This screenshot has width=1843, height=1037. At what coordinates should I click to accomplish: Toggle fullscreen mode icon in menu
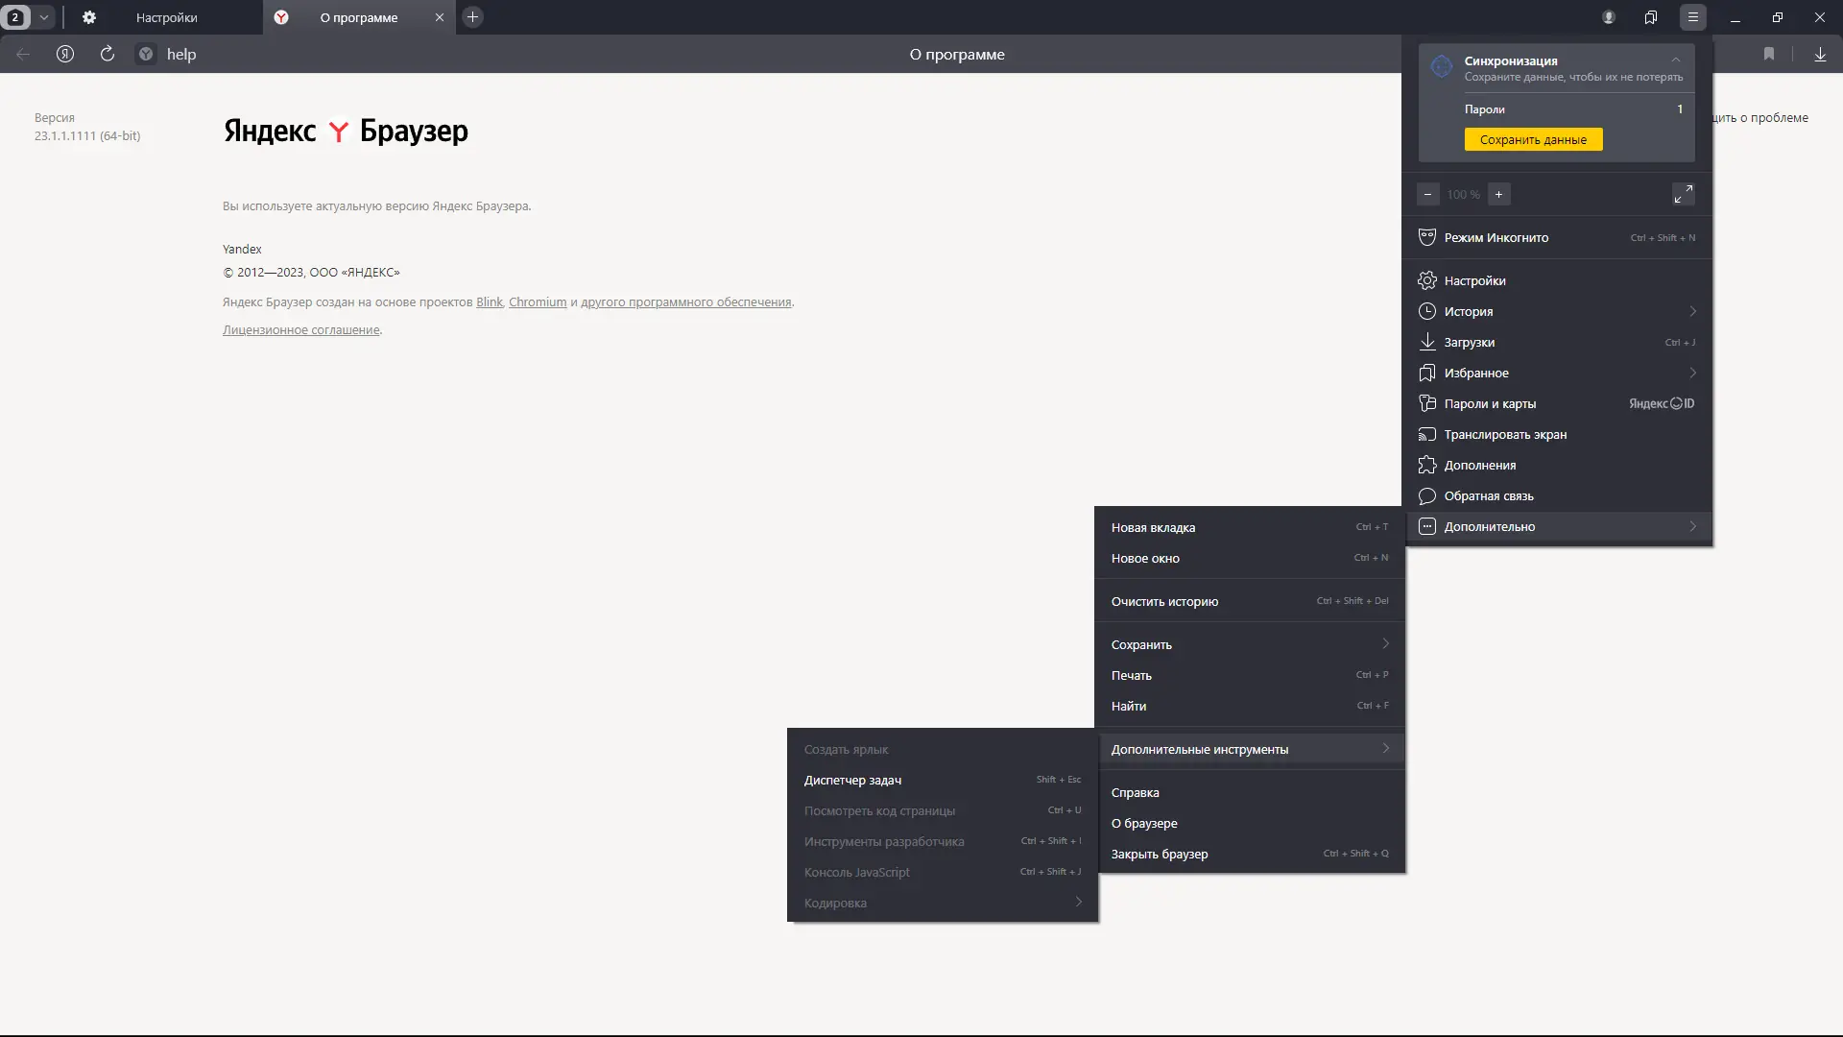[x=1683, y=194]
